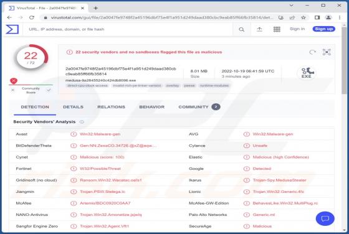Click the install app icon in address bar
This screenshot has width=349, height=234.
[x=281, y=17]
